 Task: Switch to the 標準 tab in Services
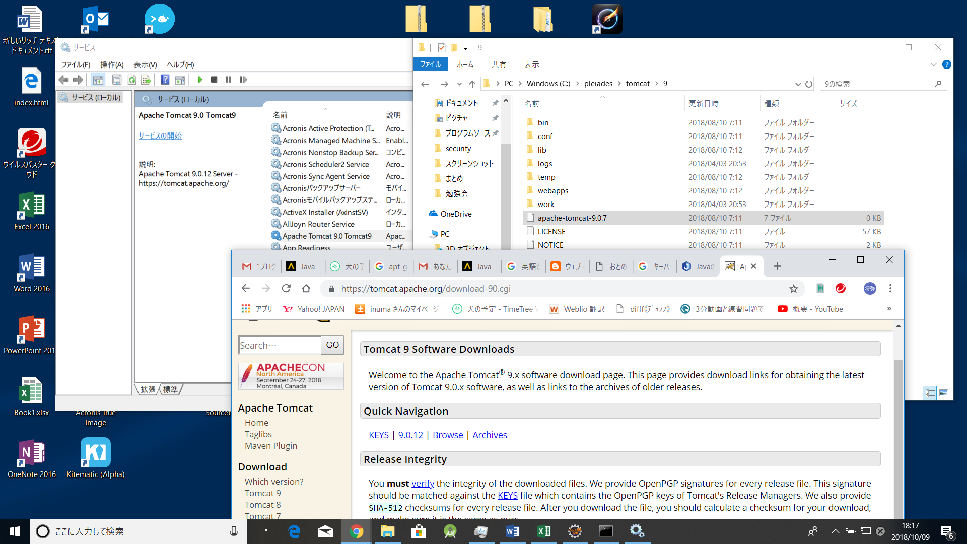click(171, 389)
